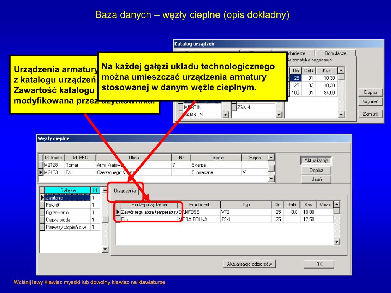This screenshot has height=293, width=391.
Task: Select the Automatyka pogodowa tab
Action: point(309,60)
